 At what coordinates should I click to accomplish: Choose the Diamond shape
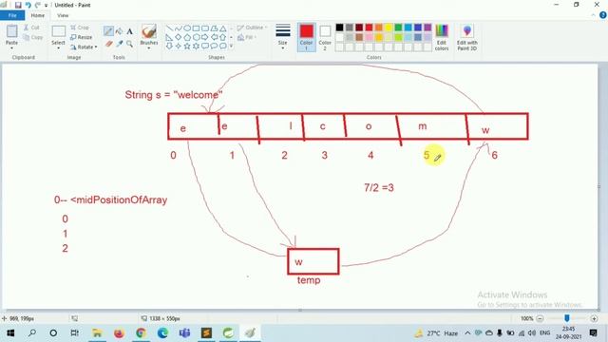178,37
